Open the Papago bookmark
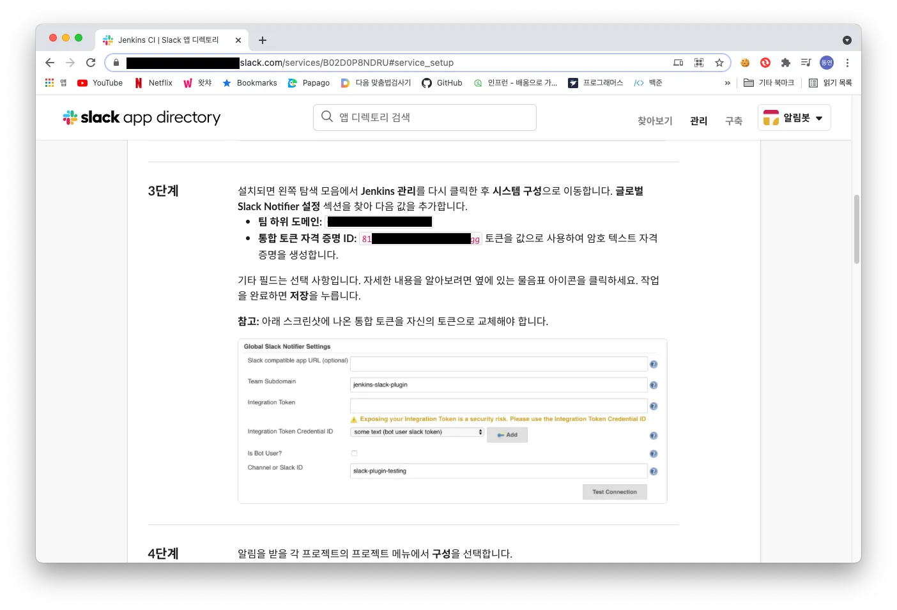 309,83
